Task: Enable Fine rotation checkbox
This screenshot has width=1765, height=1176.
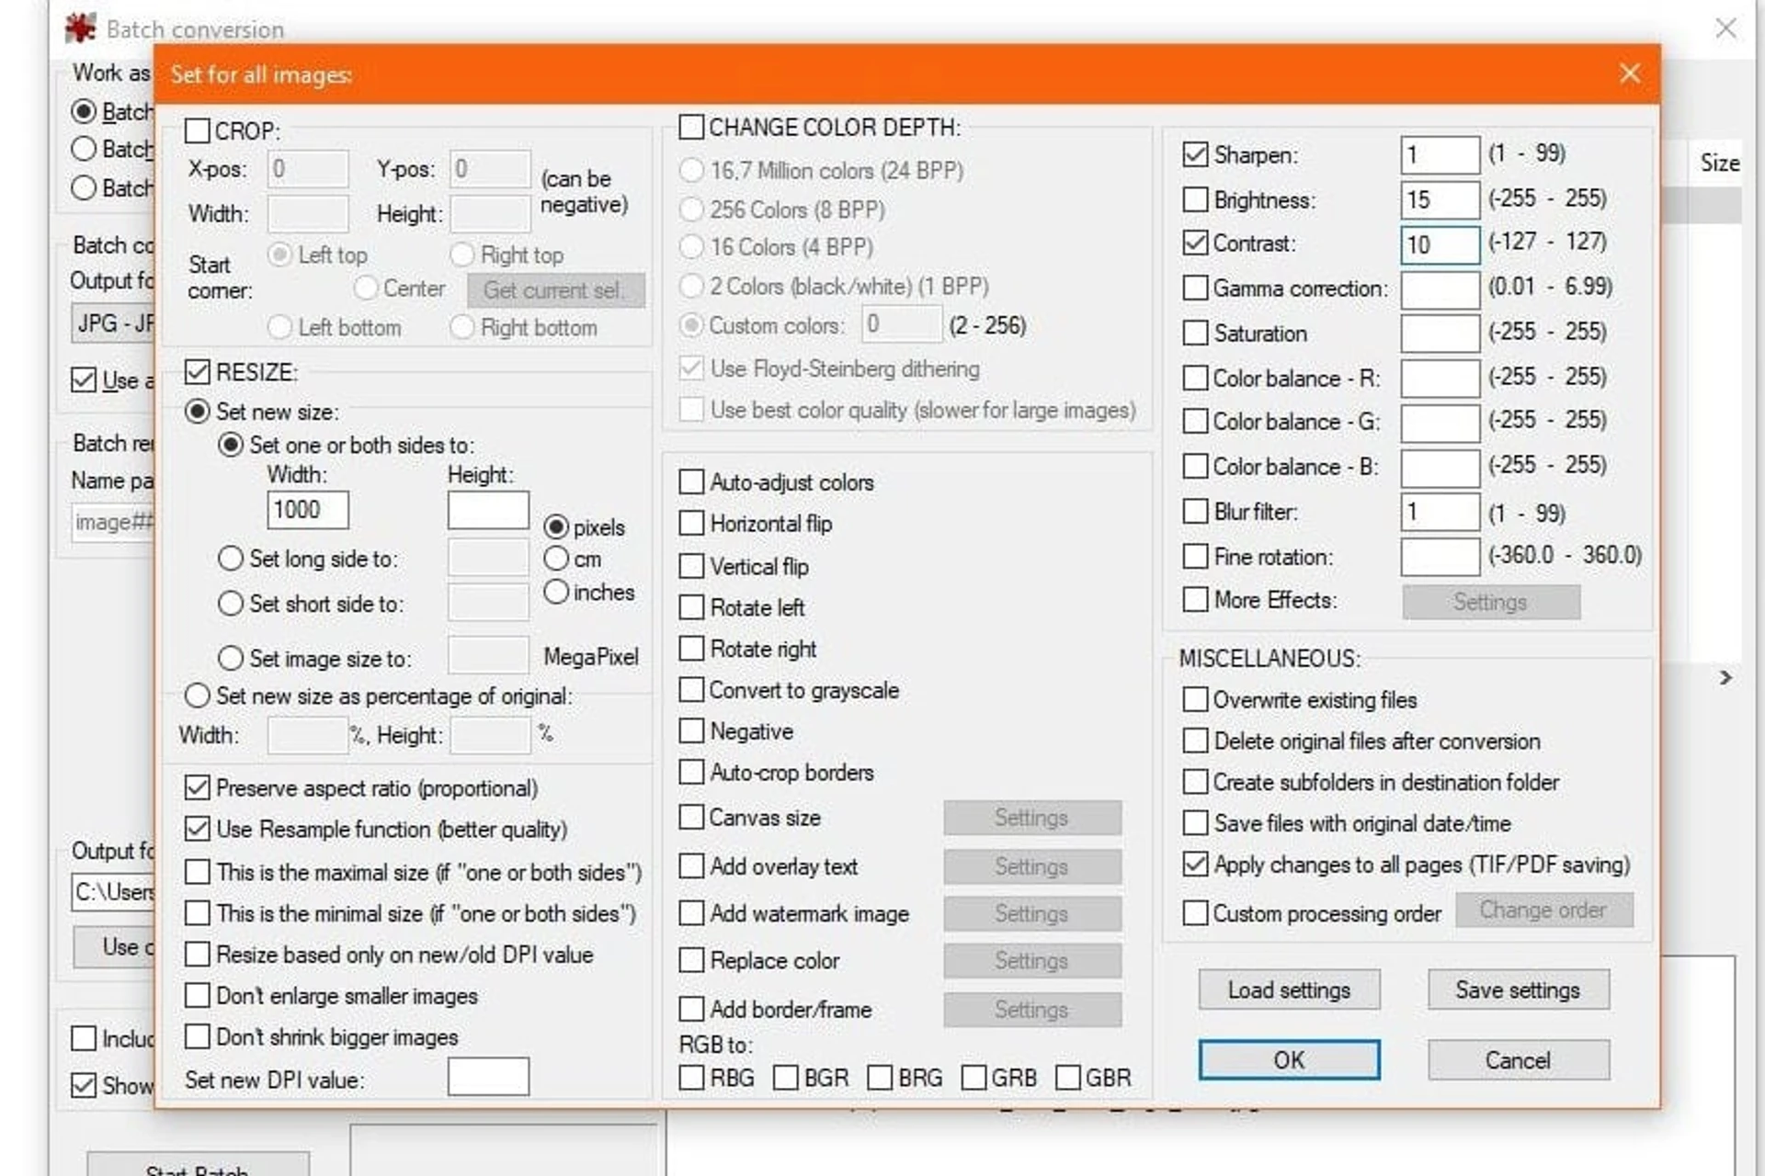Action: [1195, 556]
